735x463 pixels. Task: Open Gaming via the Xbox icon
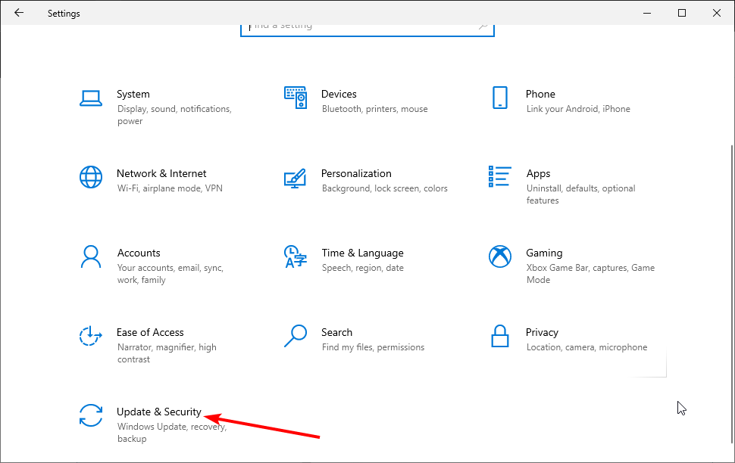coord(500,256)
